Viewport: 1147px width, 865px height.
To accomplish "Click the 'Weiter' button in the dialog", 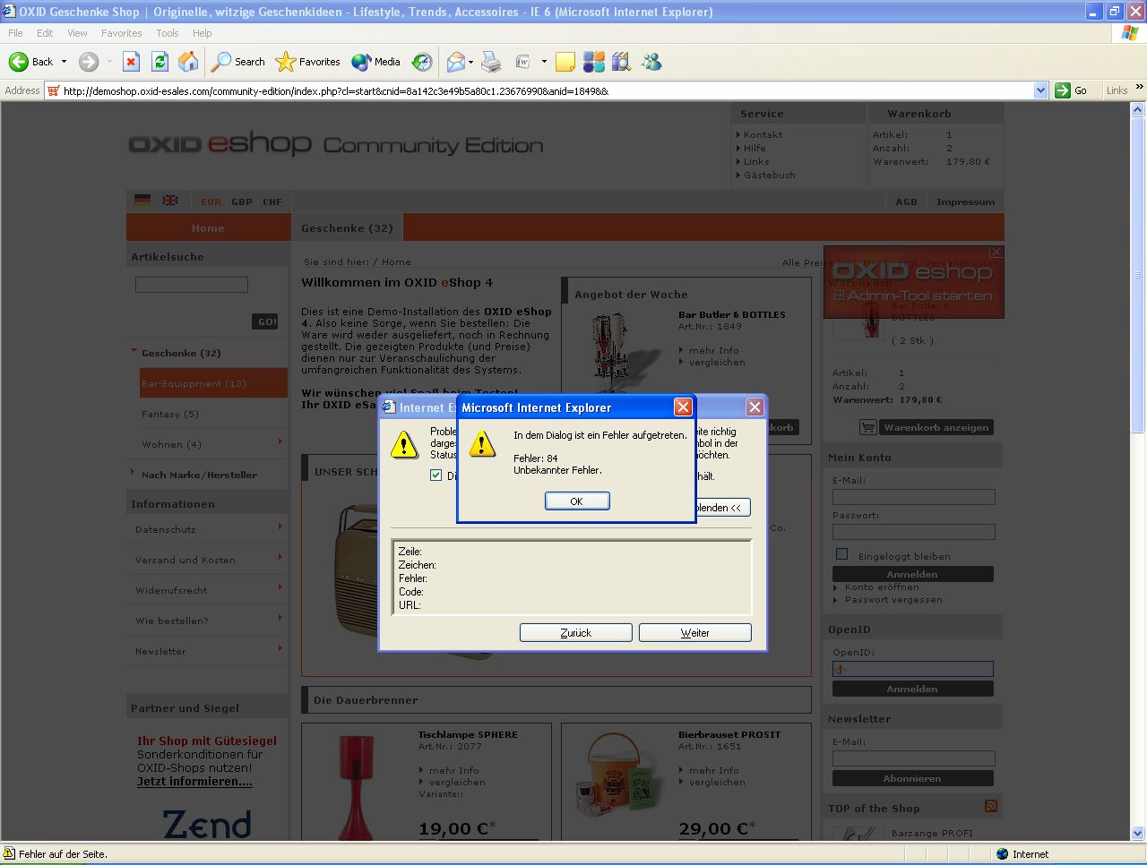I will (694, 633).
